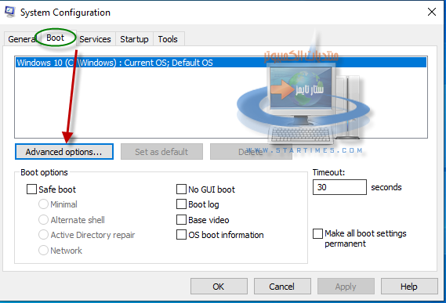
Task: Pick the Network radio option
Action: 43,250
